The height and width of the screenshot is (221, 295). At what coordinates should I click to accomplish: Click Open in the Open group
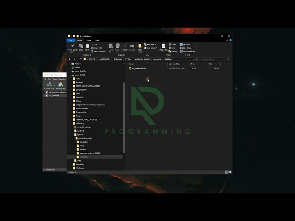pos(173,45)
